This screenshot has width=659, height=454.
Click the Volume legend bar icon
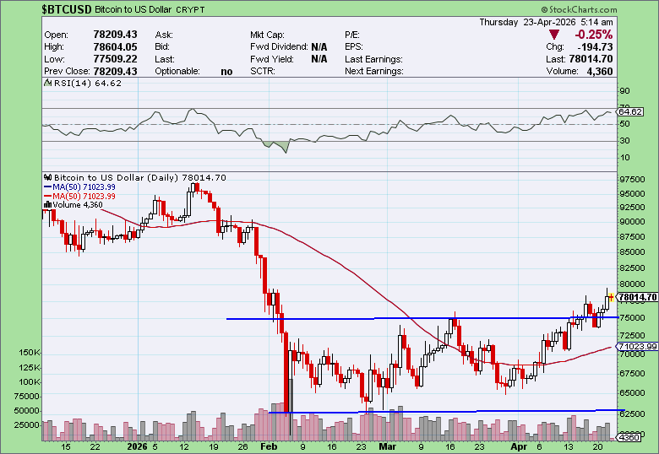coord(47,204)
